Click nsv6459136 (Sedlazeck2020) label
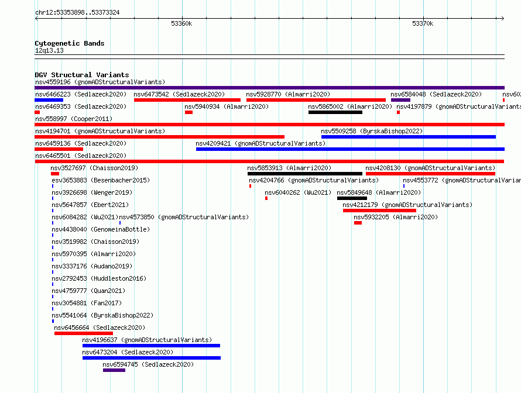The width and height of the screenshot is (521, 393). (x=81, y=143)
